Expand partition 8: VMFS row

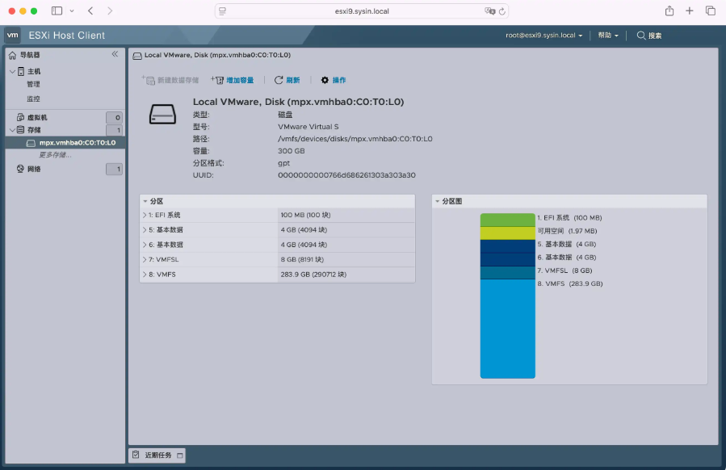(145, 274)
